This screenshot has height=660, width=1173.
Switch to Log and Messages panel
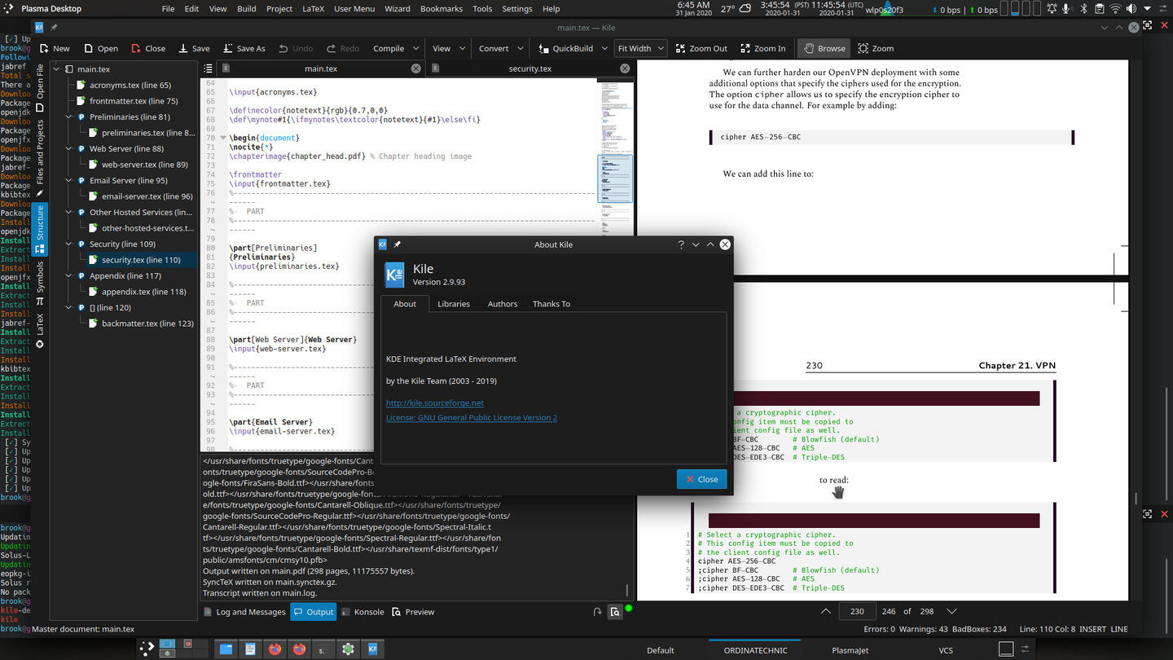click(244, 612)
